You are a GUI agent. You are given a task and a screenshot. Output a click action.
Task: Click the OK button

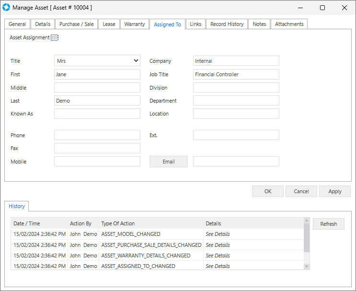click(268, 191)
